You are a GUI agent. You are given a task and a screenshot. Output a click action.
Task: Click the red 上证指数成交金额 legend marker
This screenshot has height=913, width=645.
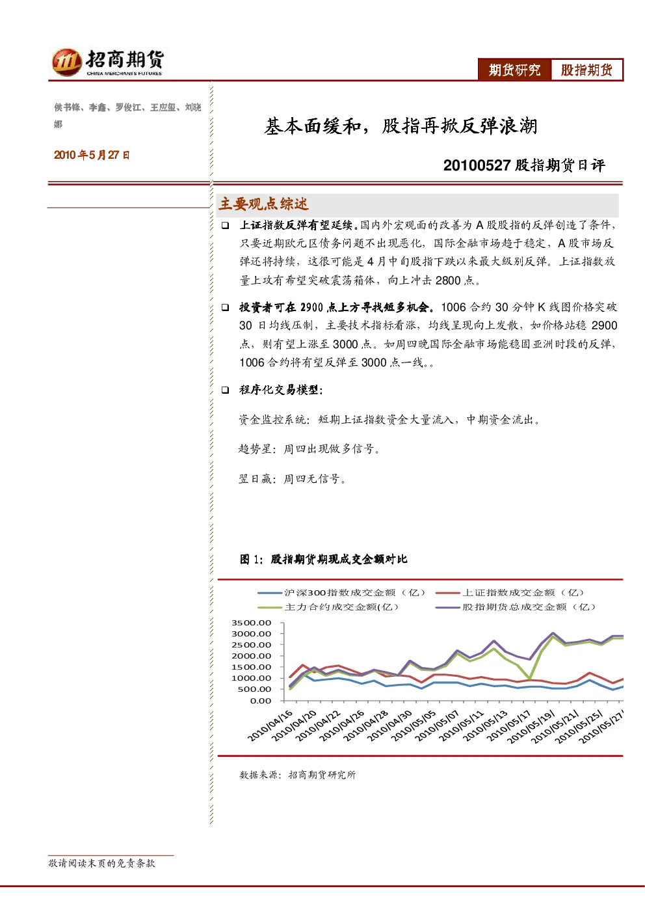click(448, 593)
